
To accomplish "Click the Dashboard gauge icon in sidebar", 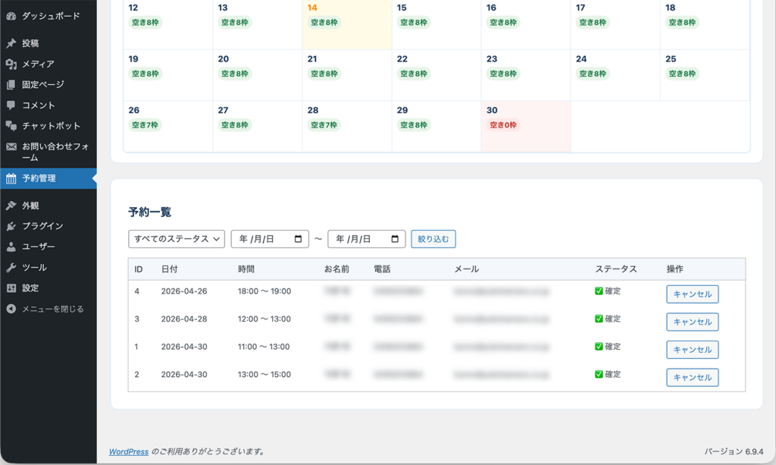I will [x=11, y=16].
